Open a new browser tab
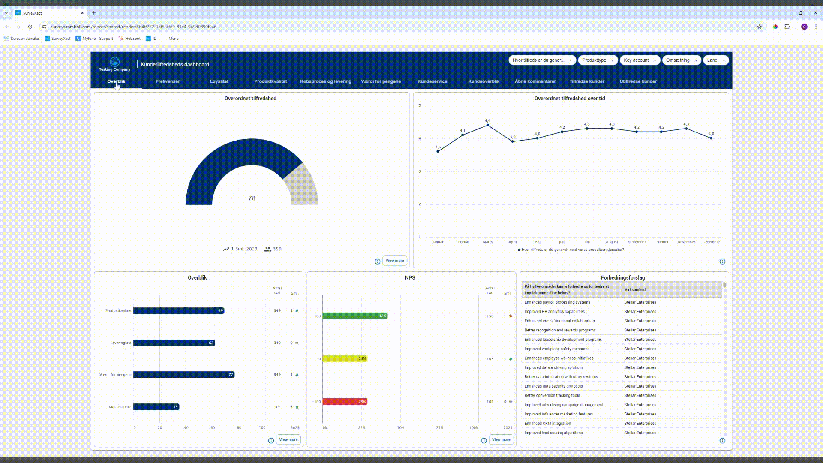 [94, 13]
